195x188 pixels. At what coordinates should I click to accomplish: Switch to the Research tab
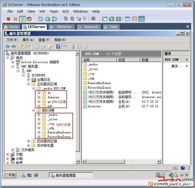(x=89, y=27)
